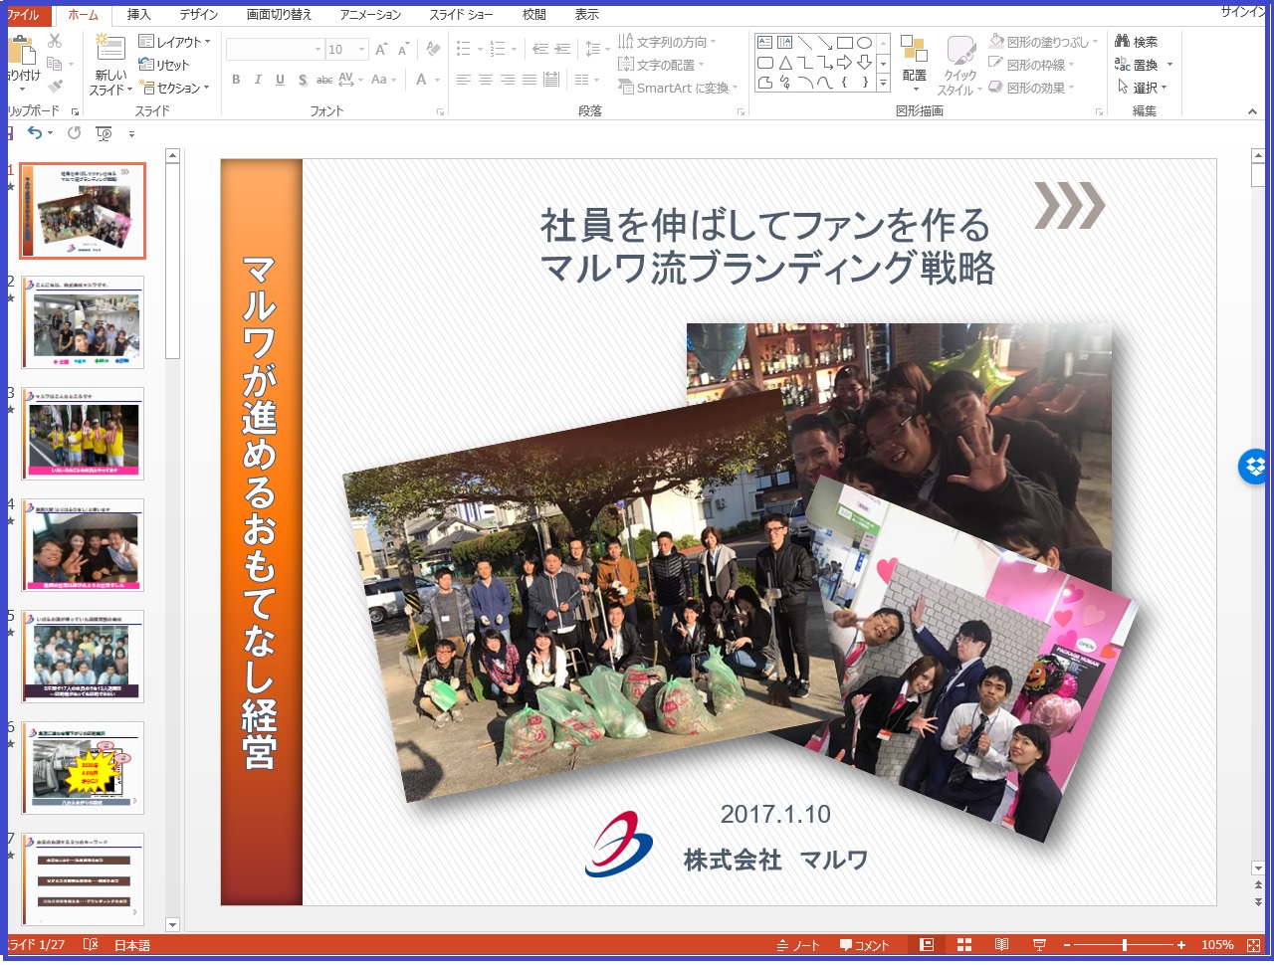Viewport: 1274px width, 965px height.
Task: Open the 画面切り替え (Transitions) tab
Action: pyautogui.click(x=279, y=15)
